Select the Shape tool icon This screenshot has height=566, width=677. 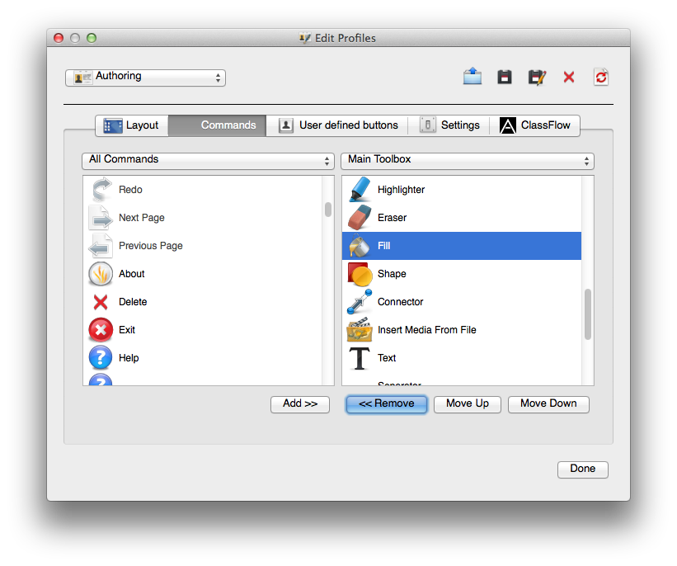[x=360, y=274]
